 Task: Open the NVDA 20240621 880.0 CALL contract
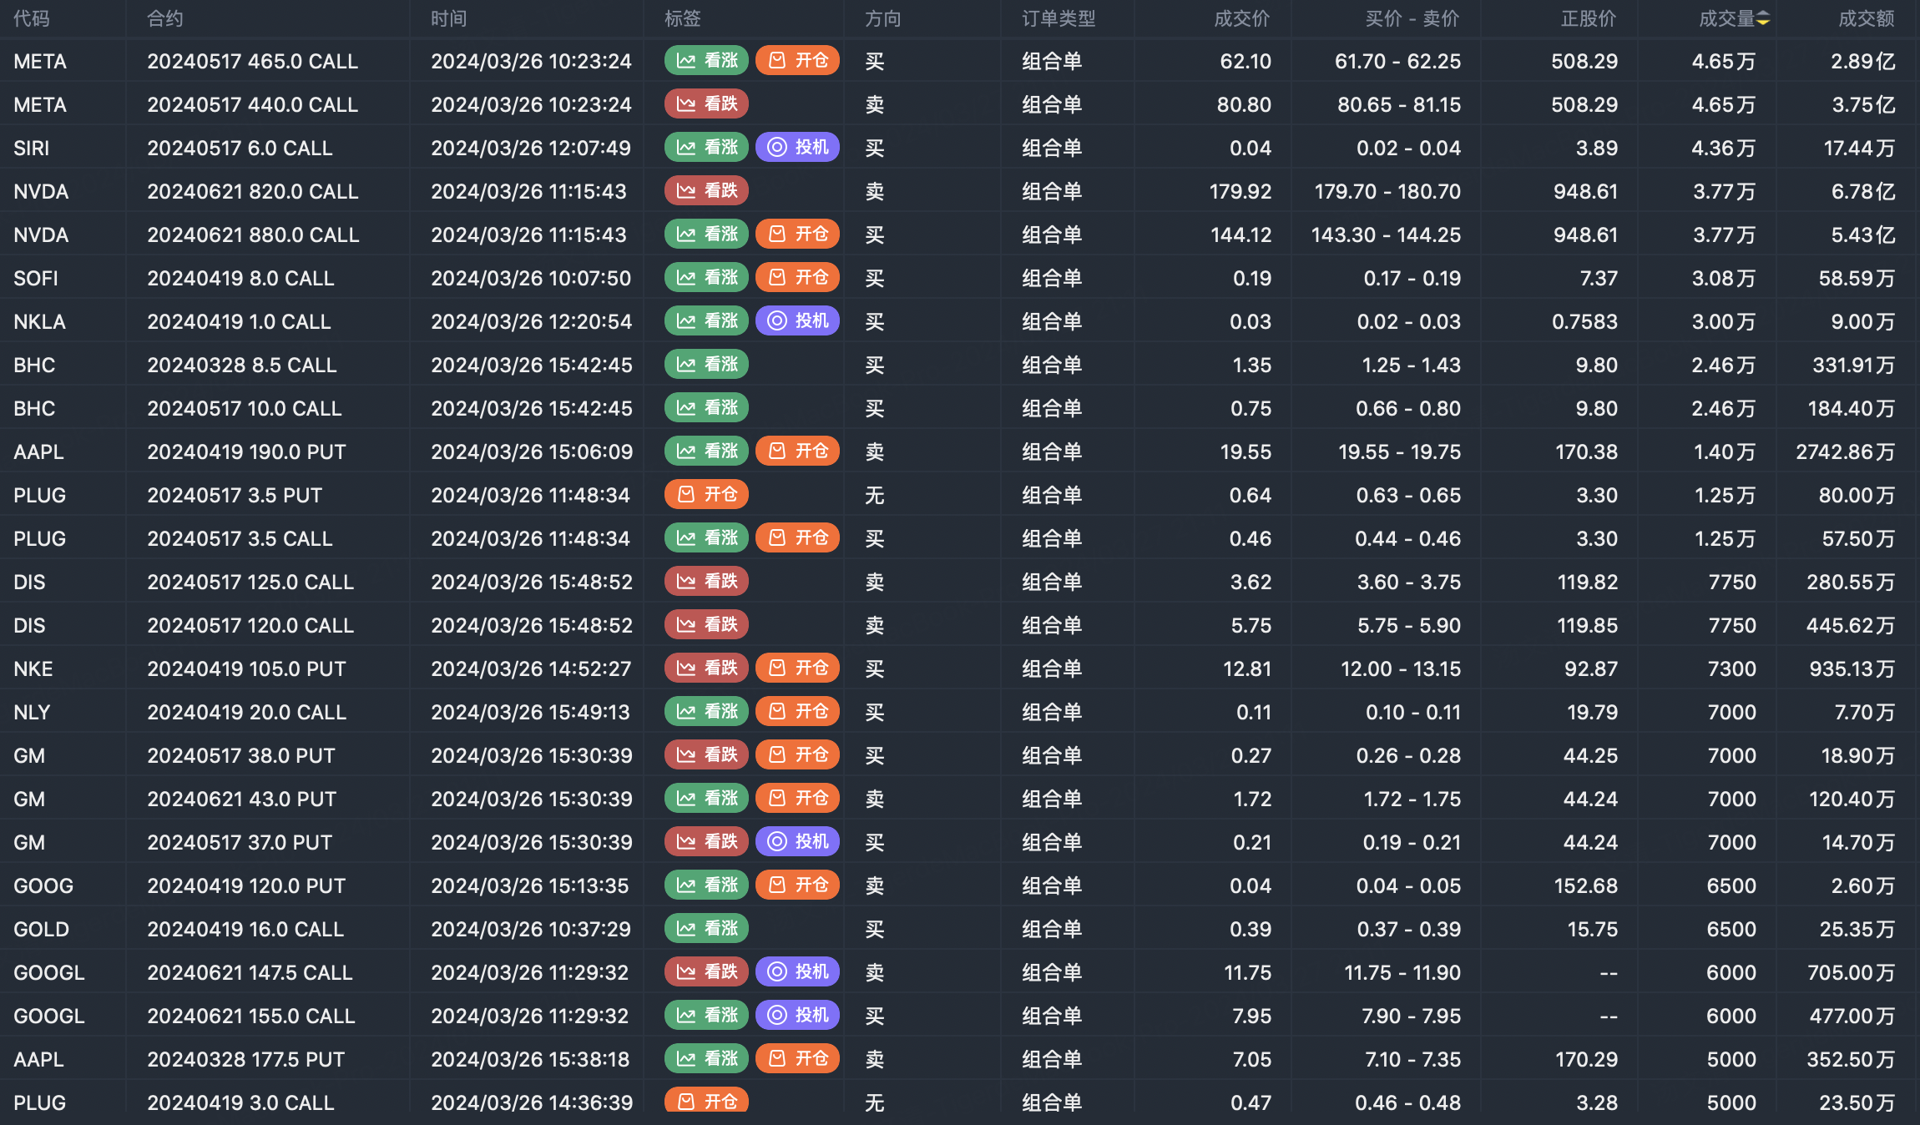pos(253,235)
